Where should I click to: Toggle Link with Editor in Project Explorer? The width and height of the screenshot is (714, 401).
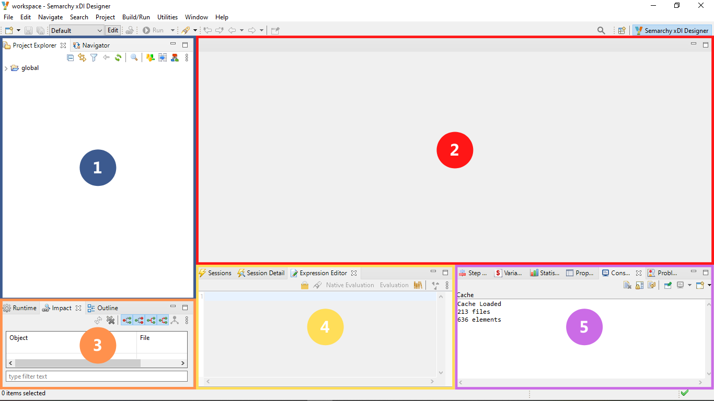tap(82, 58)
